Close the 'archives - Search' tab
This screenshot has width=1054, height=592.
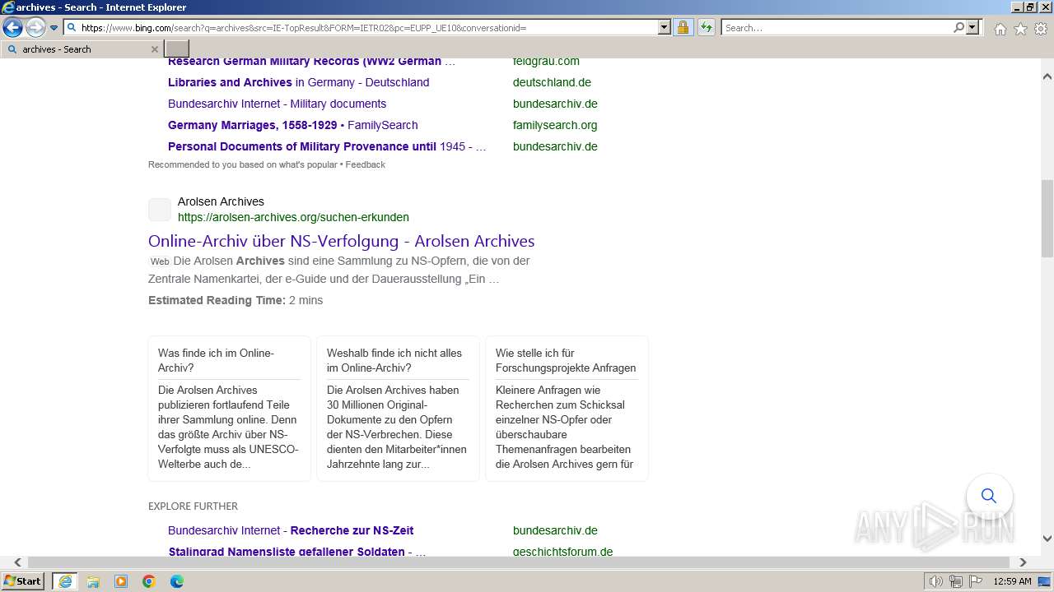click(154, 49)
